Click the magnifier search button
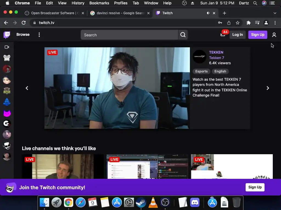Viewport: 281px width, 210px height. pyautogui.click(x=183, y=35)
